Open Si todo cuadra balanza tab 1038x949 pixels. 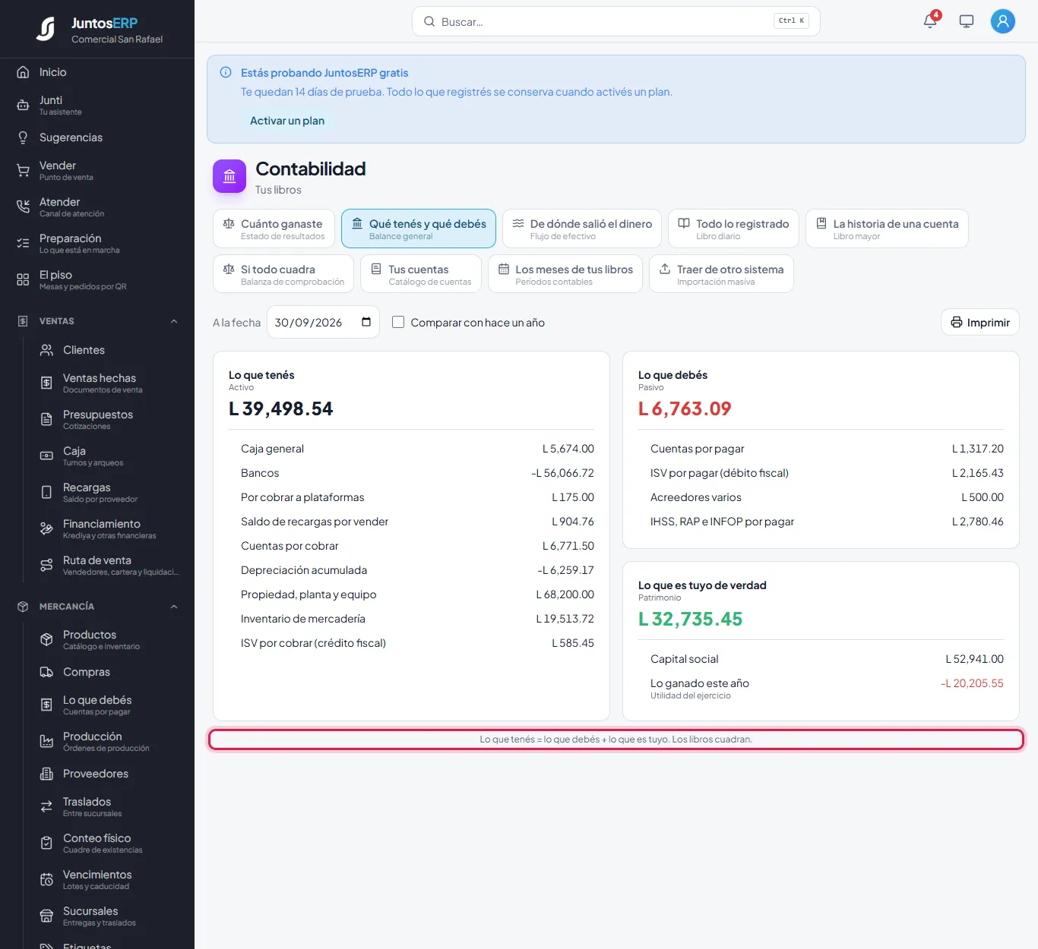tap(283, 274)
